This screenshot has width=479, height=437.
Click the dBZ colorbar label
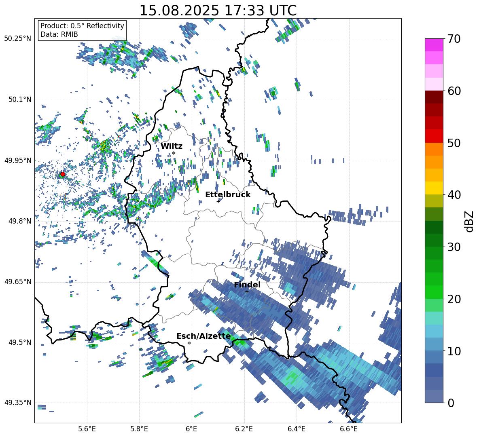click(x=468, y=221)
